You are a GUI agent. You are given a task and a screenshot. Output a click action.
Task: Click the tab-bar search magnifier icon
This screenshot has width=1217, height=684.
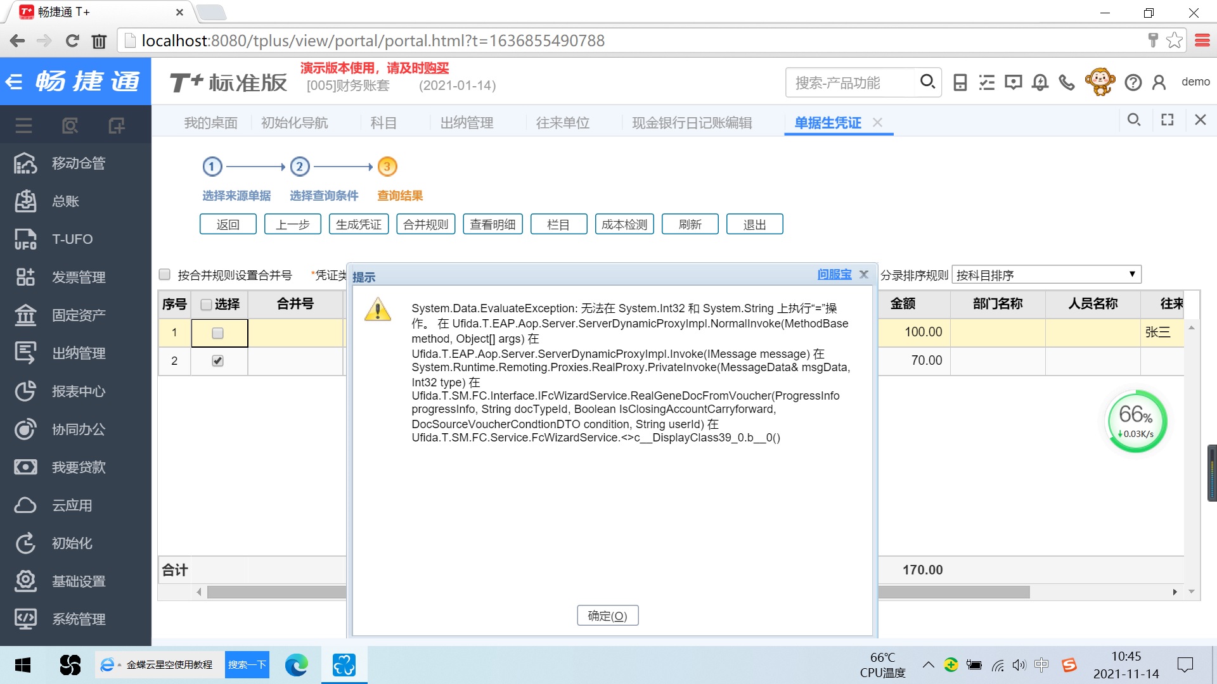pos(1134,120)
